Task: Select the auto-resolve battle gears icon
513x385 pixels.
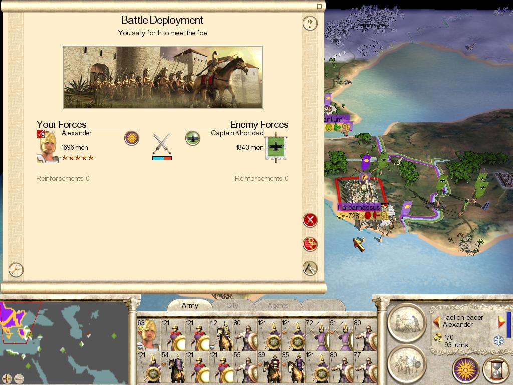Action: click(310, 244)
